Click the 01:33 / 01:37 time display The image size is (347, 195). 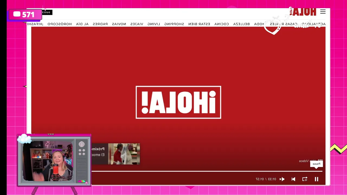click(266, 179)
